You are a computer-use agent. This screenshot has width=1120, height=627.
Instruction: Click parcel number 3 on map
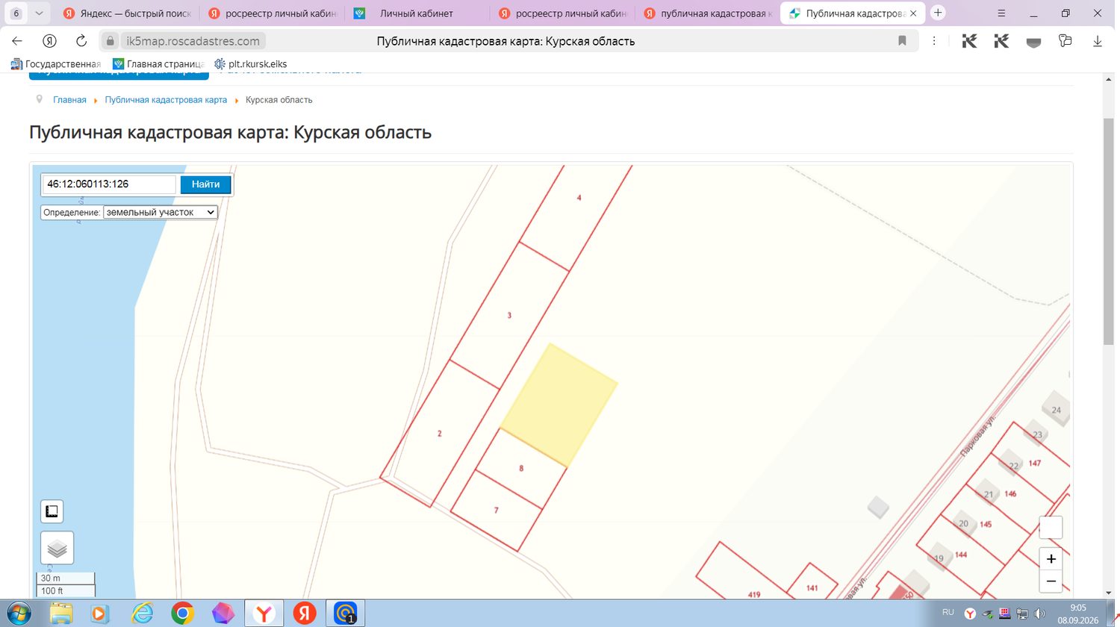(509, 316)
